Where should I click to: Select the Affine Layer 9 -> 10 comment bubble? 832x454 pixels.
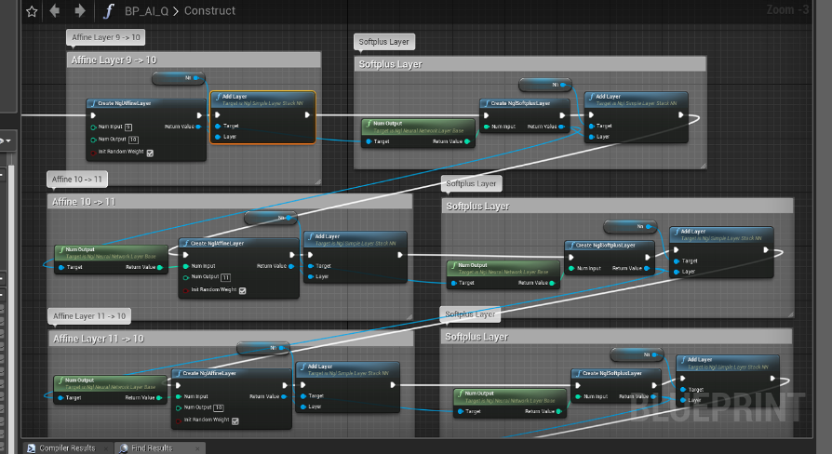107,37
